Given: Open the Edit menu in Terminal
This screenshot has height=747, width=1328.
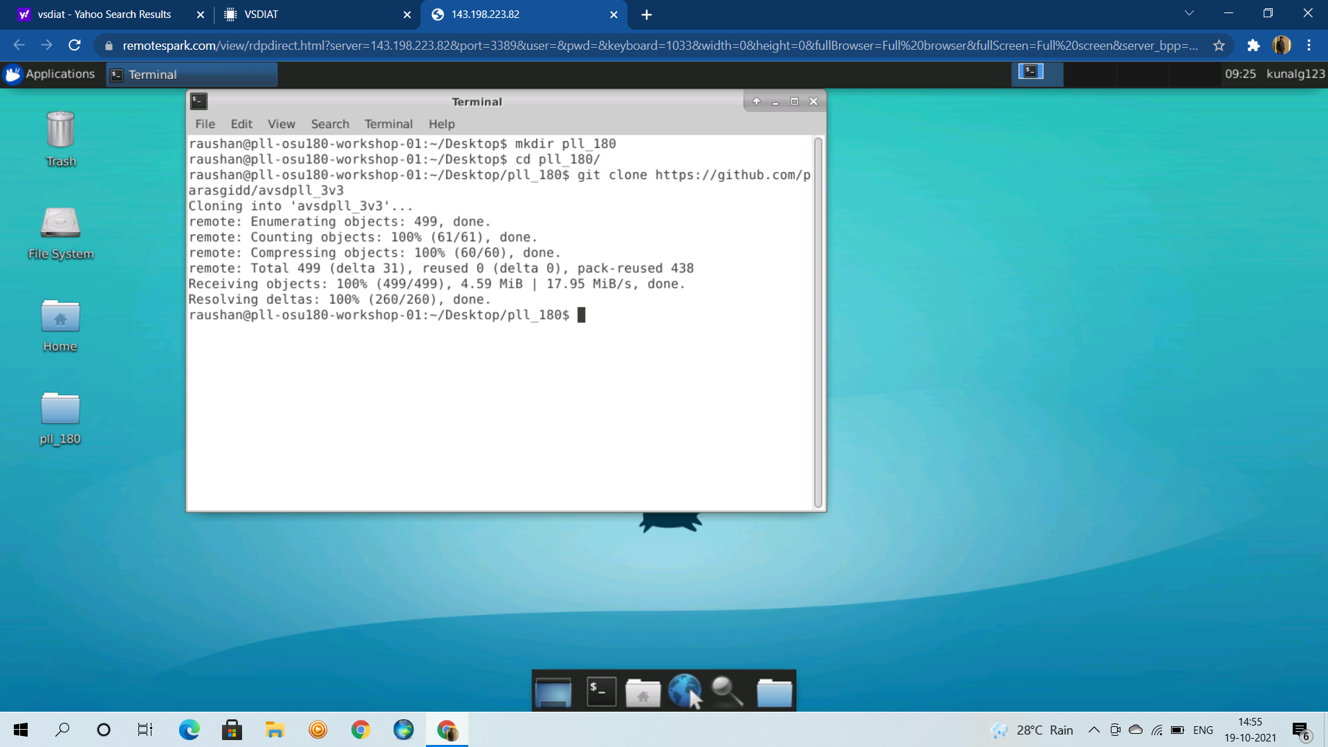Looking at the screenshot, I should [241, 124].
